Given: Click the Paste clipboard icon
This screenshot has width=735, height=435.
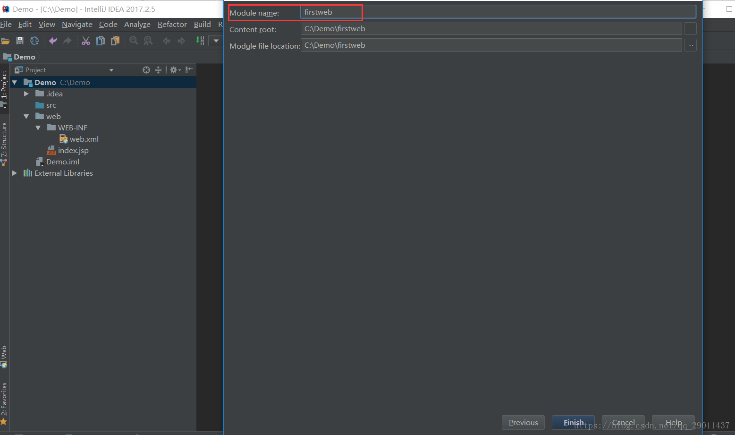Looking at the screenshot, I should [115, 41].
